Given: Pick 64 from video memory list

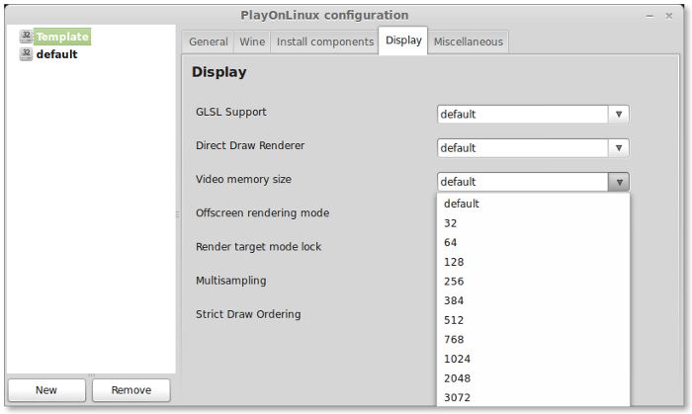Looking at the screenshot, I should (x=533, y=242).
